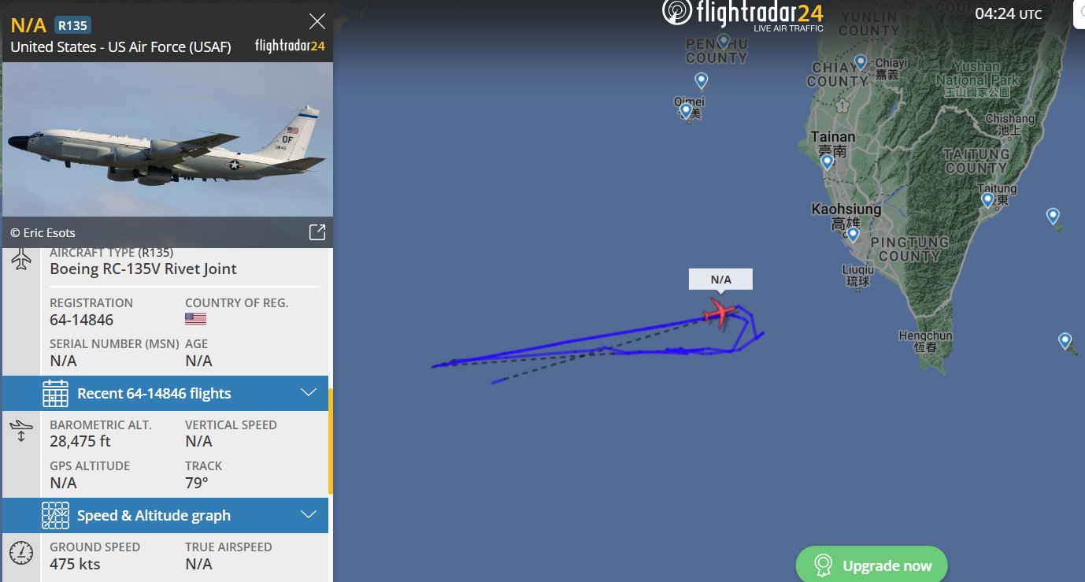Screen dimensions: 1085x582
Task: Click the side panel scrollbar handle
Action: point(331,441)
